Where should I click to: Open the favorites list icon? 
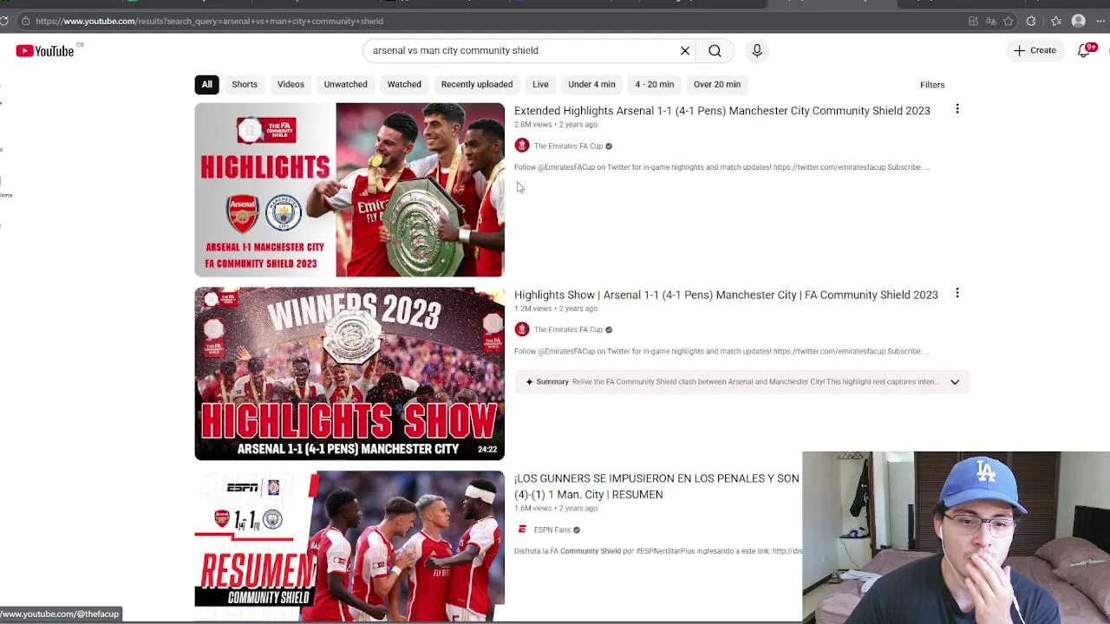(1056, 21)
